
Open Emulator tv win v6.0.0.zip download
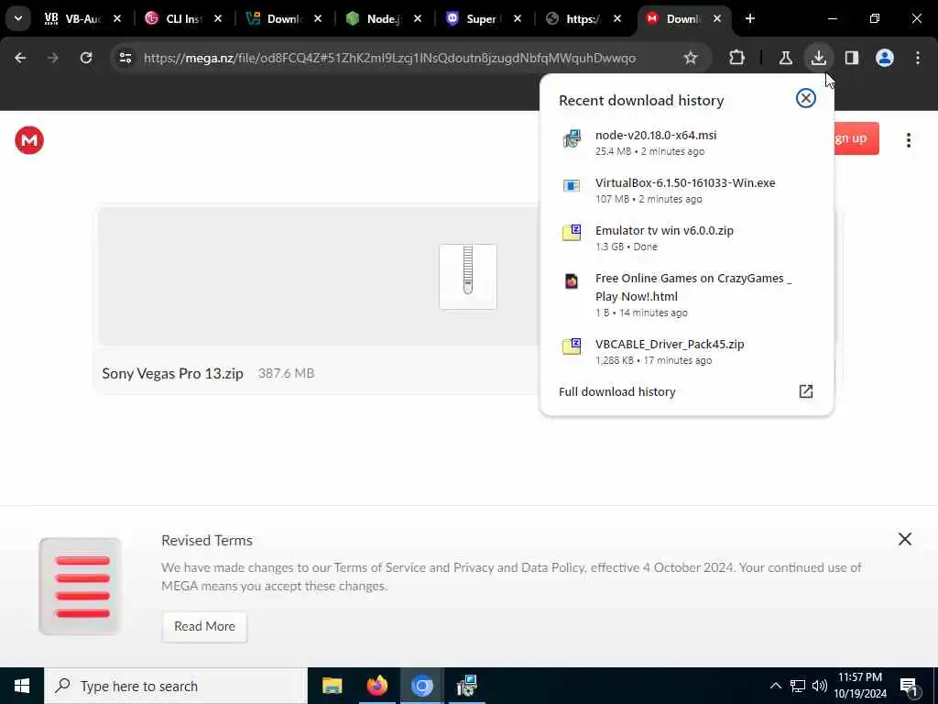[686, 237]
